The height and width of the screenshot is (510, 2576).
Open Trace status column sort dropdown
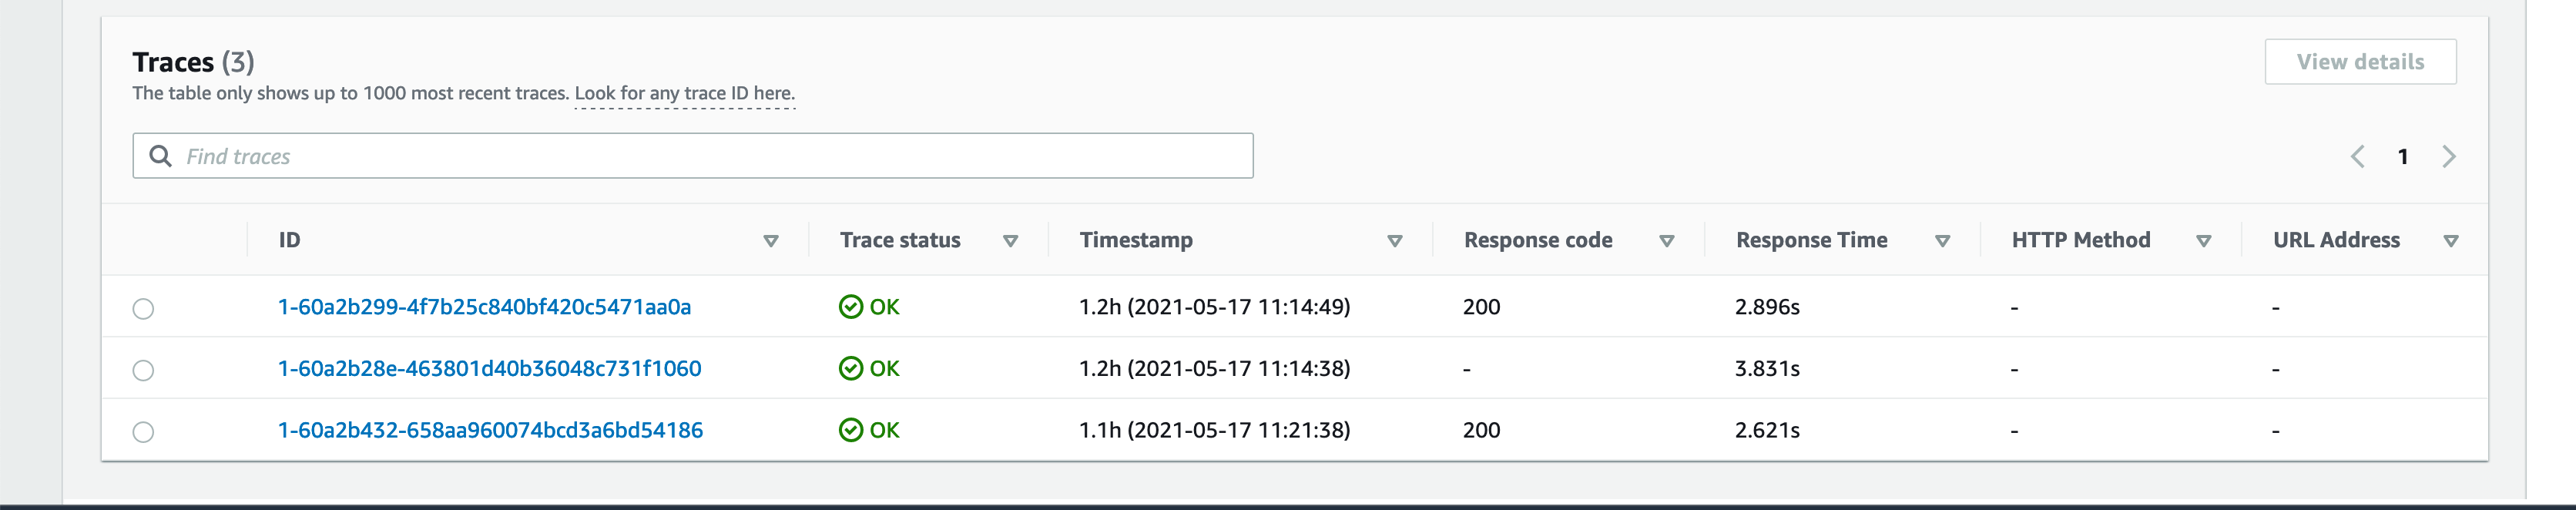(x=1011, y=241)
